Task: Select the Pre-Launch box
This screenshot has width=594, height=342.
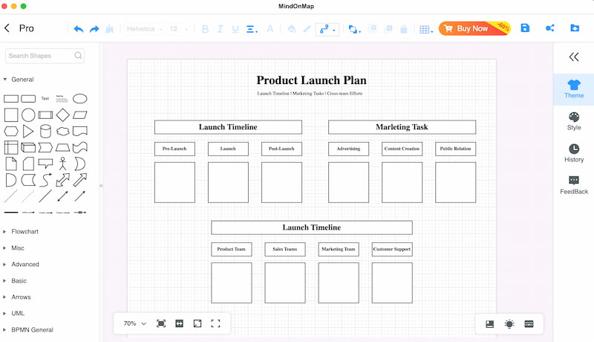Action: 174,149
